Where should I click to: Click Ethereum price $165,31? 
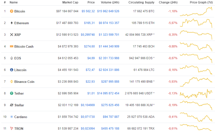[89, 23]
